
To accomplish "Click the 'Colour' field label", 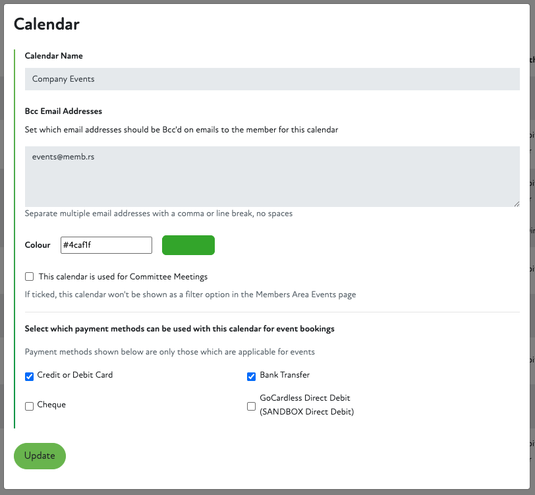I will pos(38,245).
